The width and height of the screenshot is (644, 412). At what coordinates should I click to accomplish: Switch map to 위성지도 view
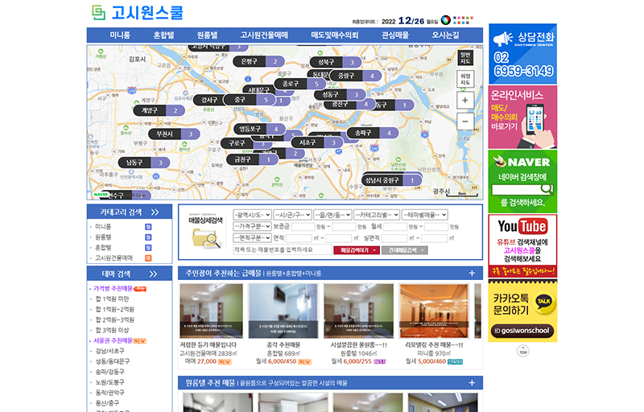465,79
